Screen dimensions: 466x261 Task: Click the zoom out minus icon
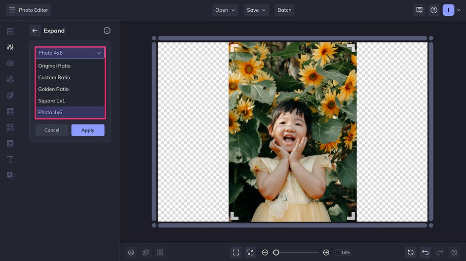[x=265, y=252]
